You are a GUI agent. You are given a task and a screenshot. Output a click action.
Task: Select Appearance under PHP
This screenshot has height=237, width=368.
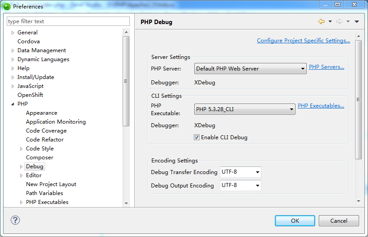click(x=42, y=113)
